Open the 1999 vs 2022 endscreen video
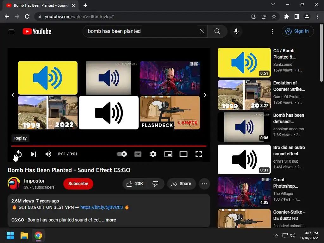This screenshot has height=243, width=324. coord(47,113)
